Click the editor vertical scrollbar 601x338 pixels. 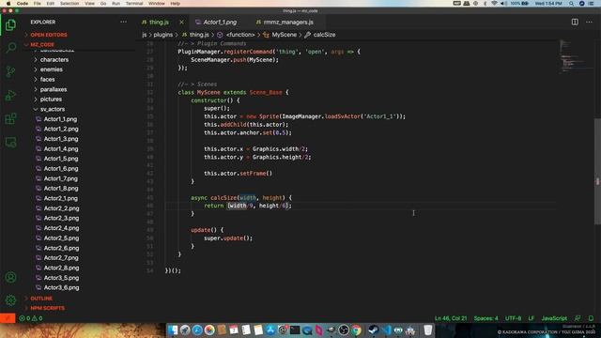(597, 171)
